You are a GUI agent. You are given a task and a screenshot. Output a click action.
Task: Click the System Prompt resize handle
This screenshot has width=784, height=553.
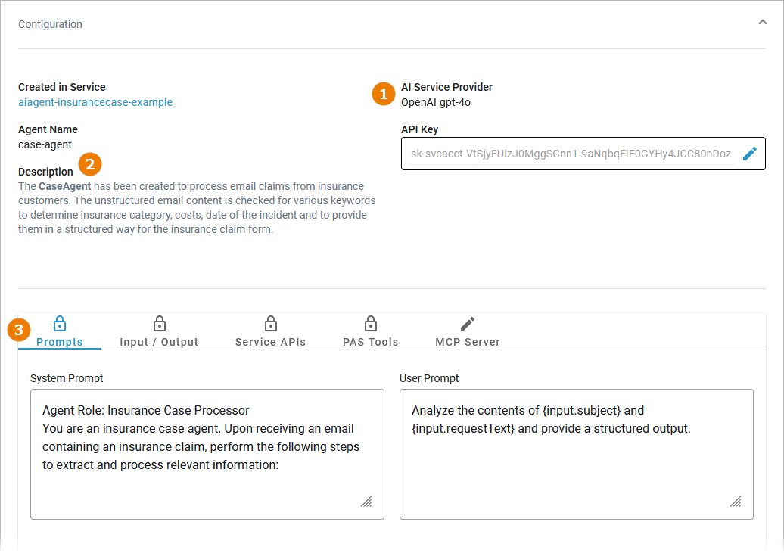pyautogui.click(x=366, y=502)
